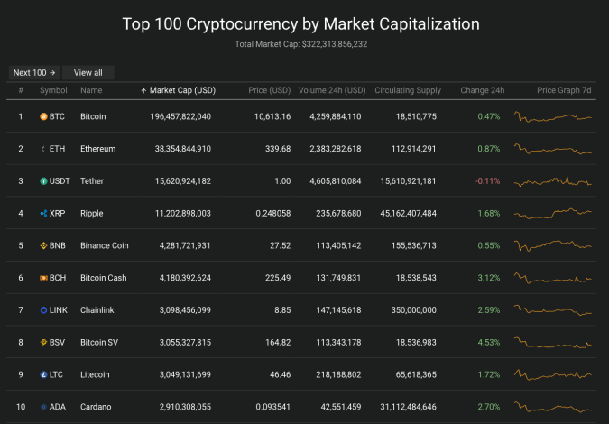Open the Tether name link

(92, 181)
